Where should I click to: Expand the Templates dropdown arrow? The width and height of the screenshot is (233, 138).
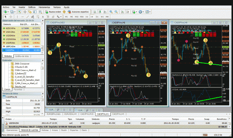(150, 12)
